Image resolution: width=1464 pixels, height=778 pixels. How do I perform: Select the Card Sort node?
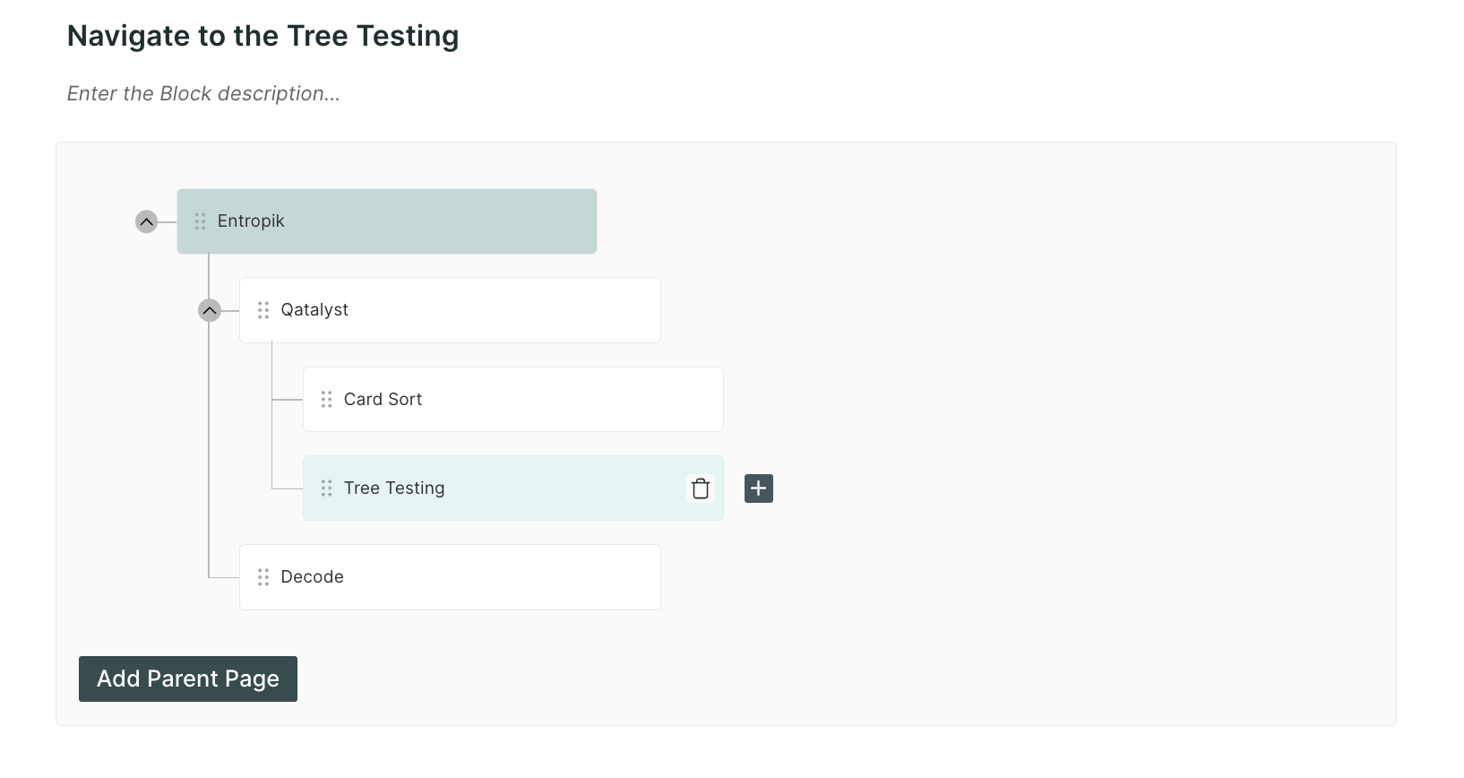tap(513, 400)
